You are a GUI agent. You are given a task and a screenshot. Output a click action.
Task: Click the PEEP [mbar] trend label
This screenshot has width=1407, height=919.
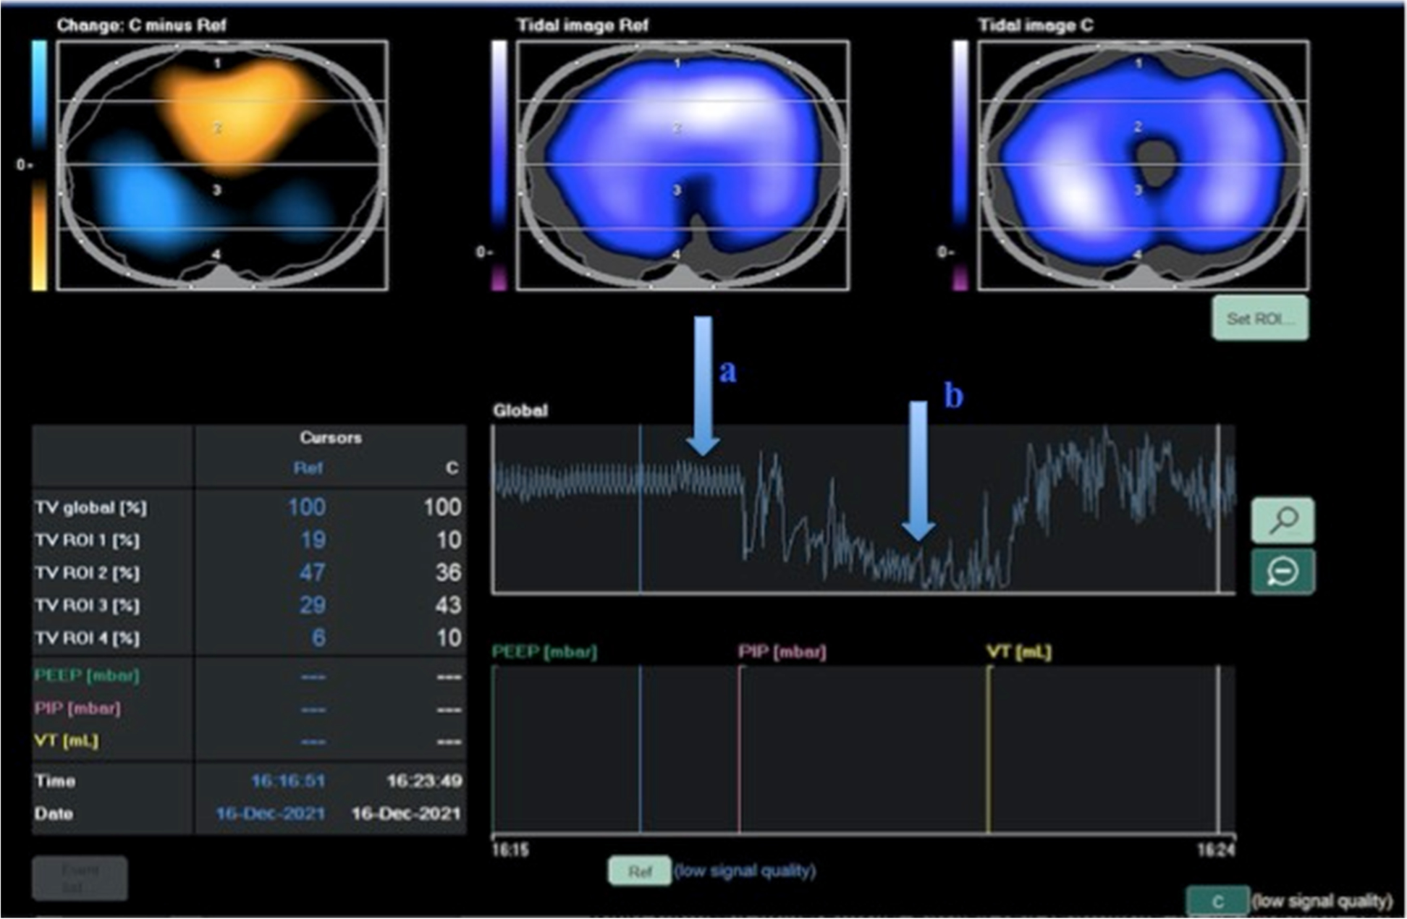544,651
